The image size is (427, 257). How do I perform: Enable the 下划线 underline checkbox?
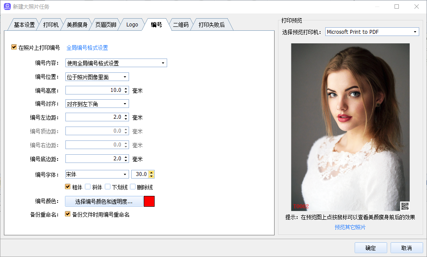tap(108, 187)
